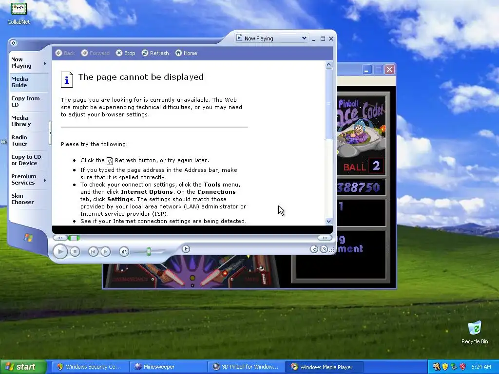Click Windows Media Player taskbar button

[324, 367]
